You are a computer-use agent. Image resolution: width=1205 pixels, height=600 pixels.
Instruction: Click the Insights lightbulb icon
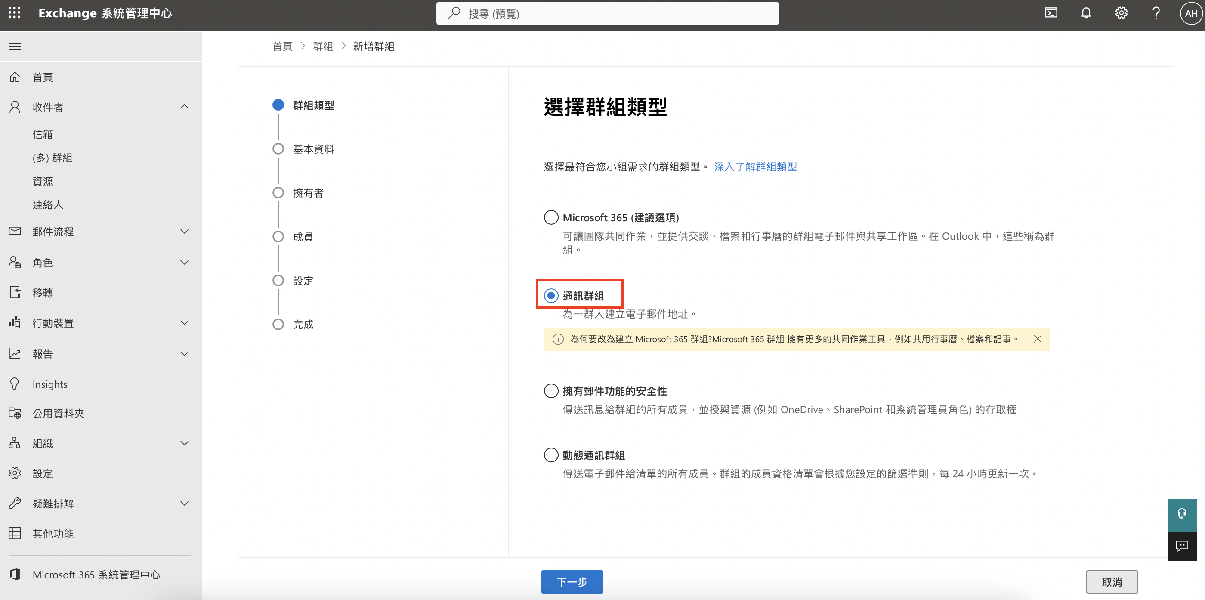[x=15, y=384]
